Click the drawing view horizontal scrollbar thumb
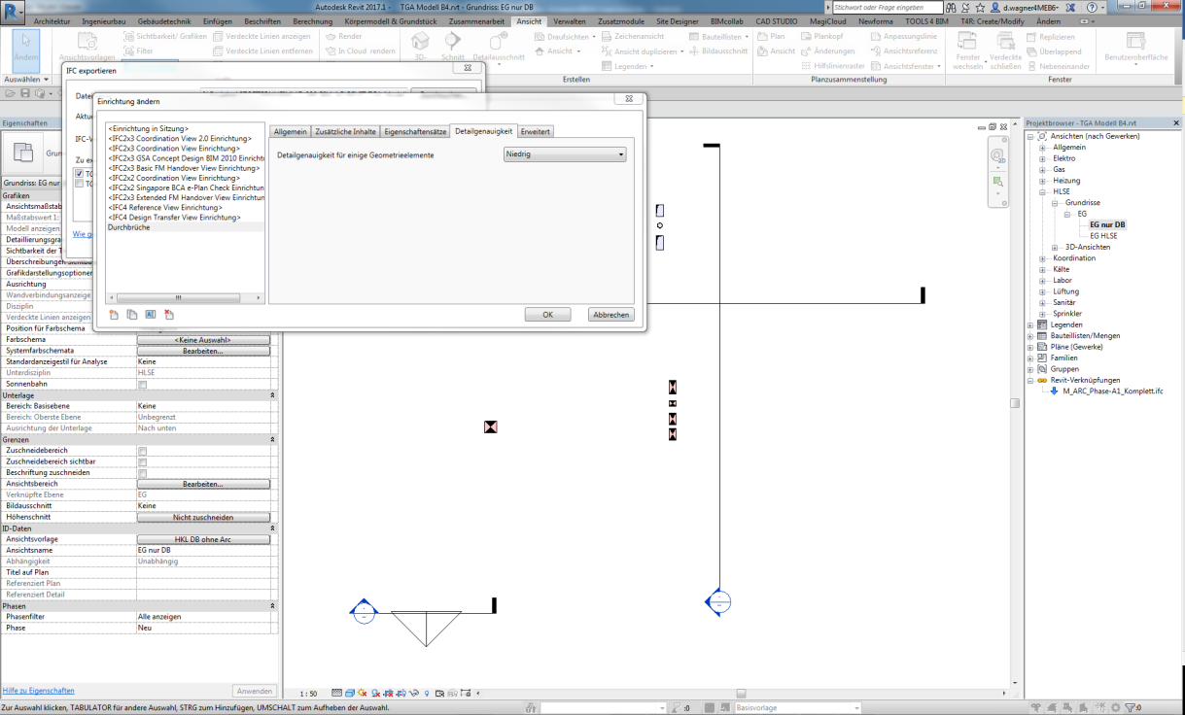The image size is (1185, 715). coord(741,693)
